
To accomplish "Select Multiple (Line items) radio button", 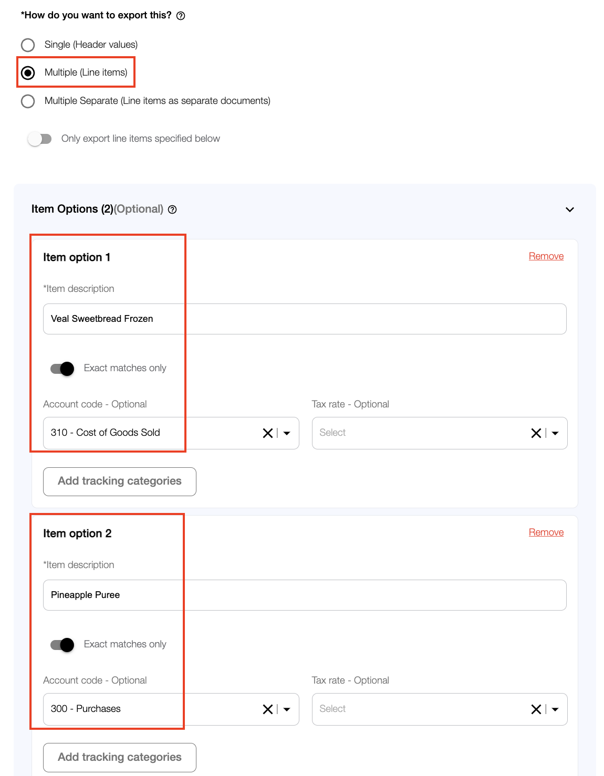I will point(28,72).
